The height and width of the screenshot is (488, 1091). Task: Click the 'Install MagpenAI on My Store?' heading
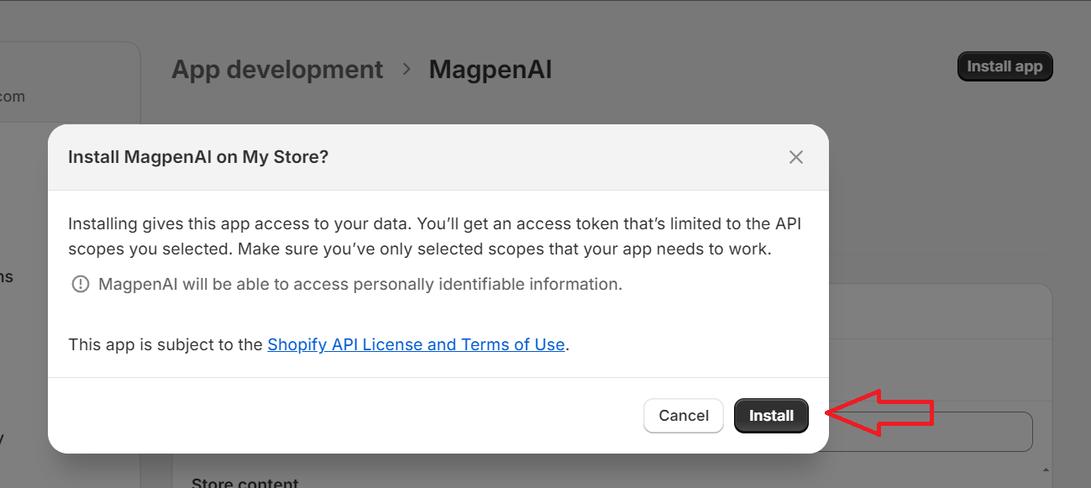pos(198,157)
